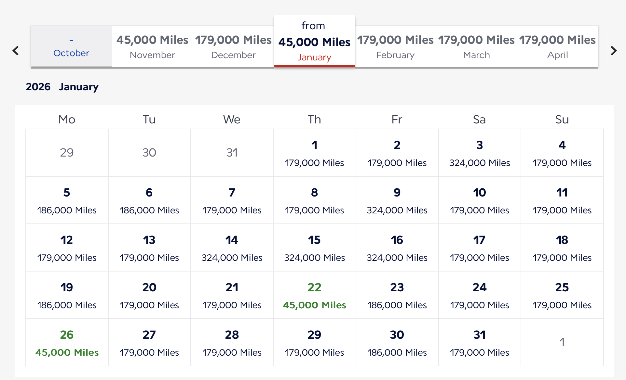Viewport: 626px width, 380px height.
Task: Pick January 23 for 186,000 Miles
Action: 397,295
